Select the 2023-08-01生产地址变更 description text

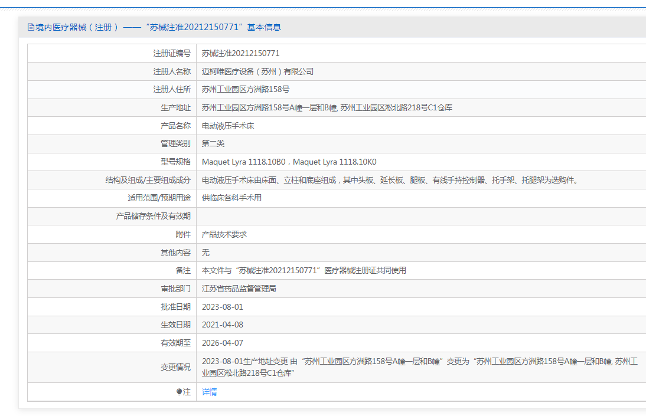pos(420,367)
